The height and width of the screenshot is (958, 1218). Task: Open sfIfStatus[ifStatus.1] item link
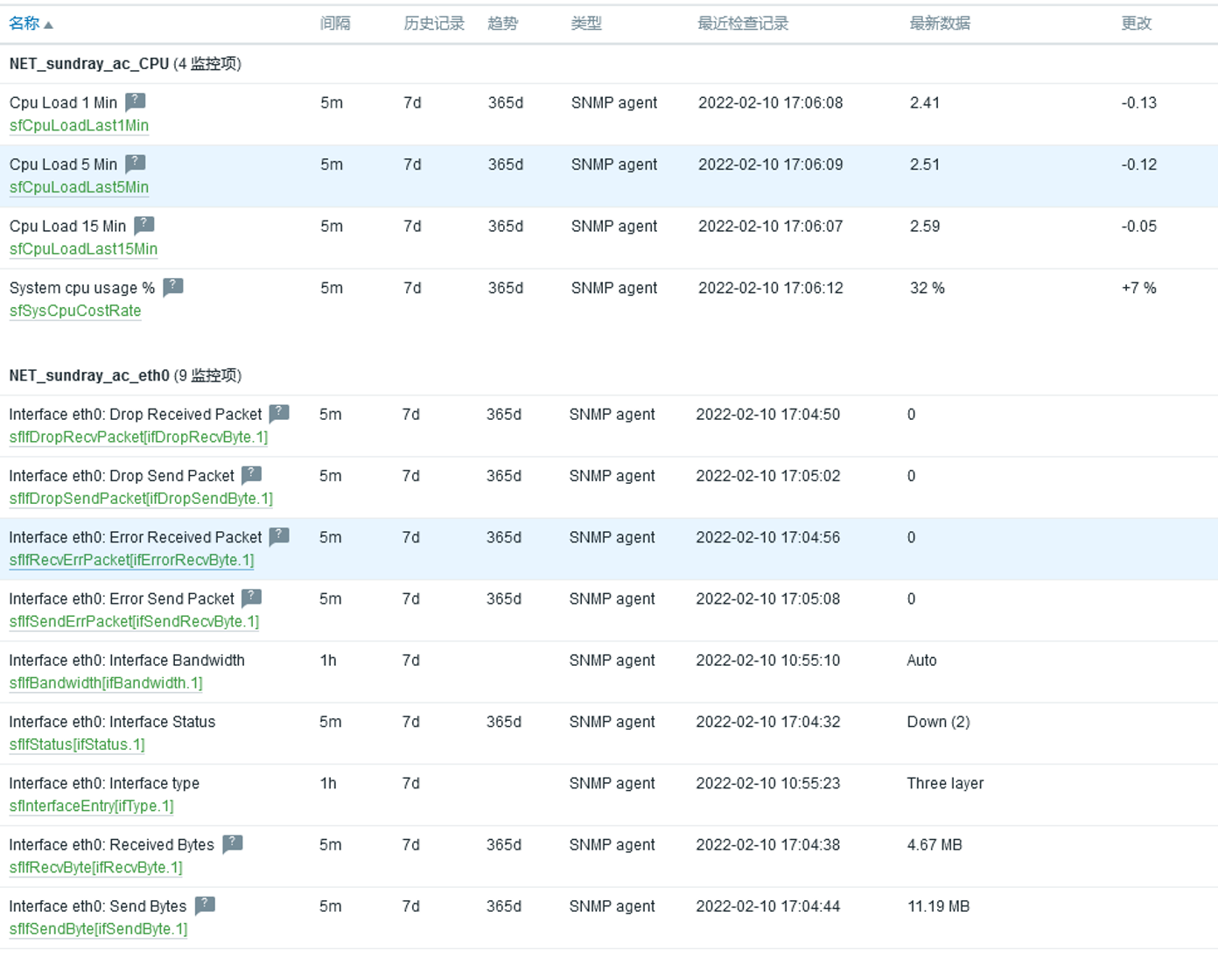pos(77,745)
